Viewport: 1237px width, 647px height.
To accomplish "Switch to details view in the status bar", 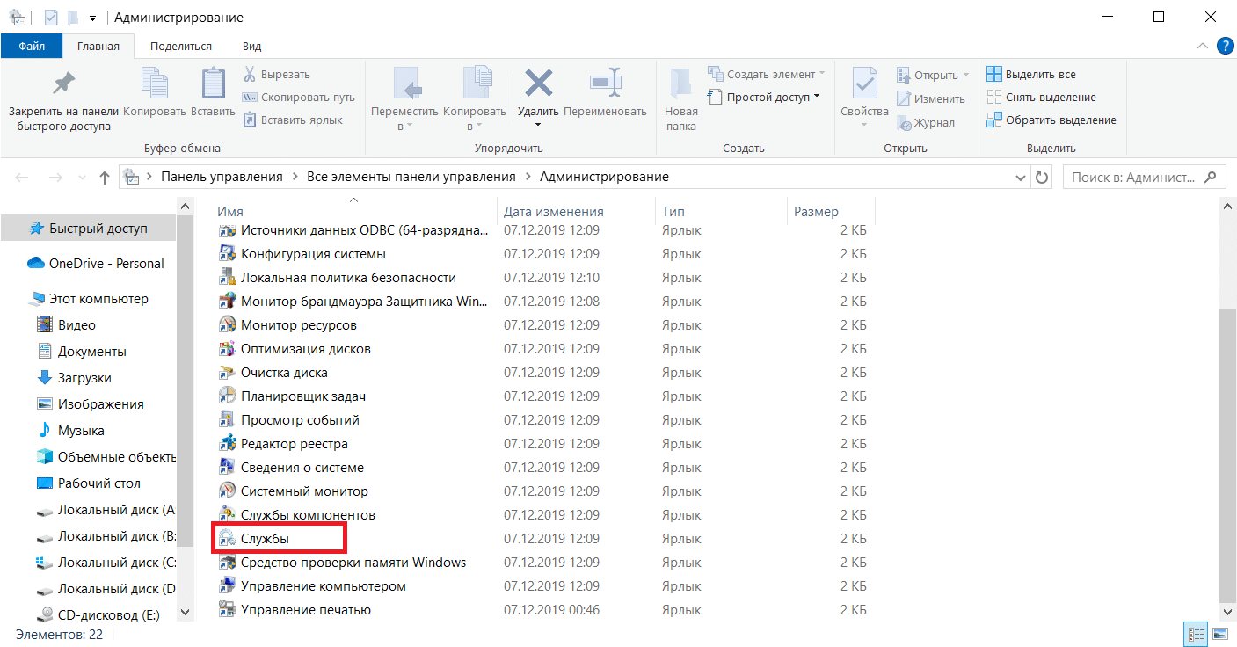I will [1196, 633].
